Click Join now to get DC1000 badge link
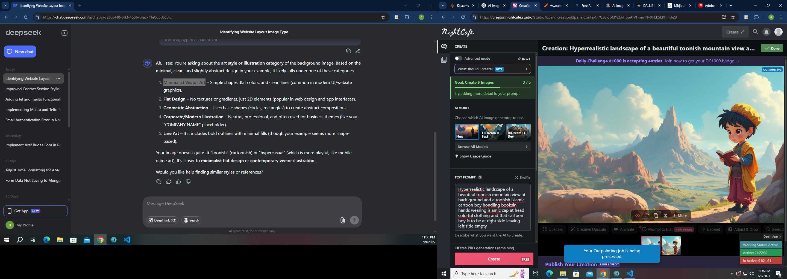Viewport: 787px width, 279px height. [702, 61]
